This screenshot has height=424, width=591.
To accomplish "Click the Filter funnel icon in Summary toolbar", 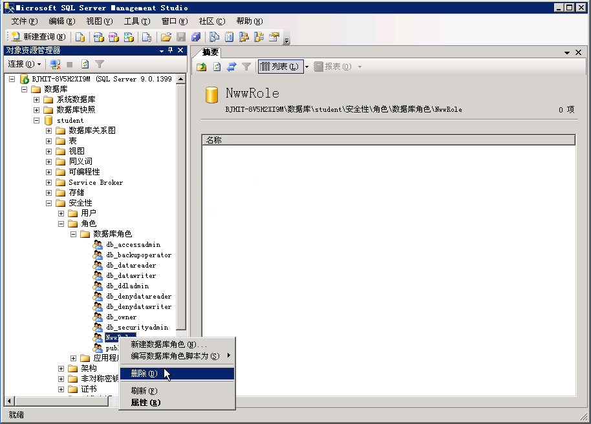I will click(246, 67).
